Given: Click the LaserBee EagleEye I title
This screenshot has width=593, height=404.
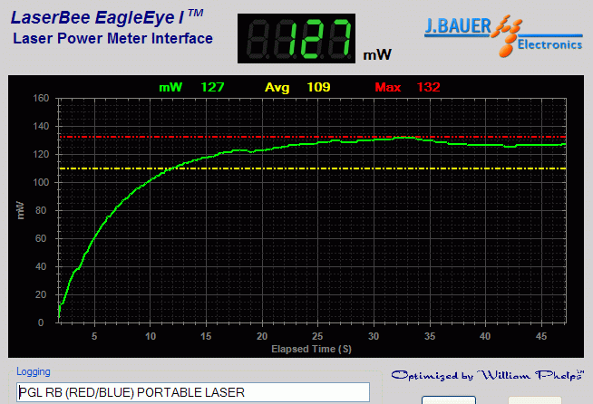Looking at the screenshot, I should click(107, 17).
